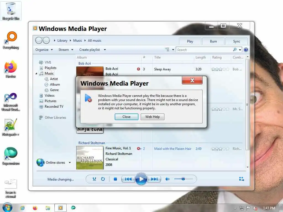The image size is (283, 212).
Task: Expand the Create playlist dropdown arrow
Action: (105, 50)
